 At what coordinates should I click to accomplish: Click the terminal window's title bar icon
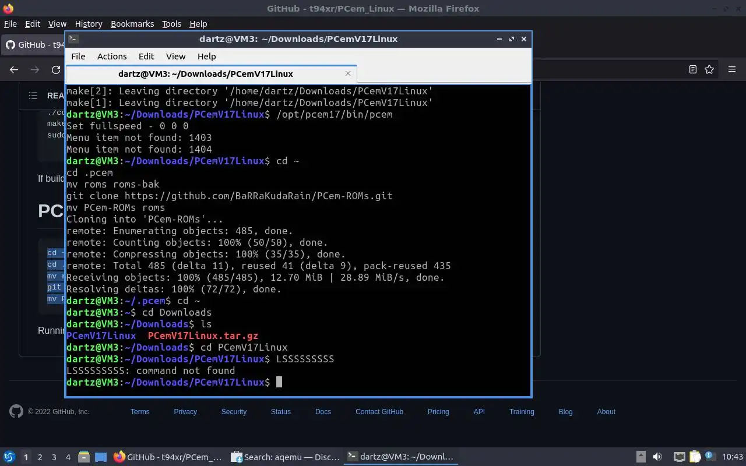click(x=73, y=39)
